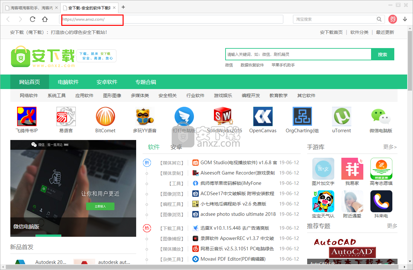Open GOM Studio v1.6.8 entry

pyautogui.click(x=239, y=163)
